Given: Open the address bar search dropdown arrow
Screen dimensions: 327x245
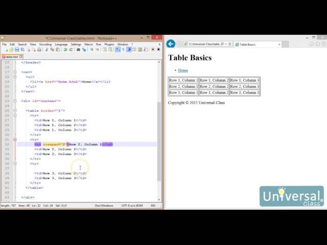Looking at the screenshot, I should (x=226, y=44).
